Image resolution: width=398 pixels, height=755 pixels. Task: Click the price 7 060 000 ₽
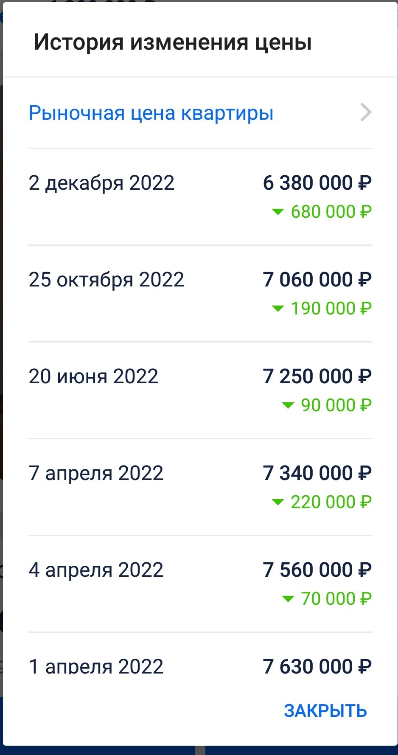coord(317,280)
